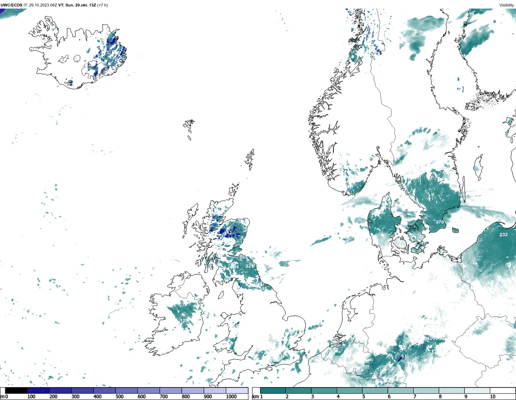Select the 7–8 km pale teal swatch
This screenshot has height=400, width=516.
coord(426,390)
